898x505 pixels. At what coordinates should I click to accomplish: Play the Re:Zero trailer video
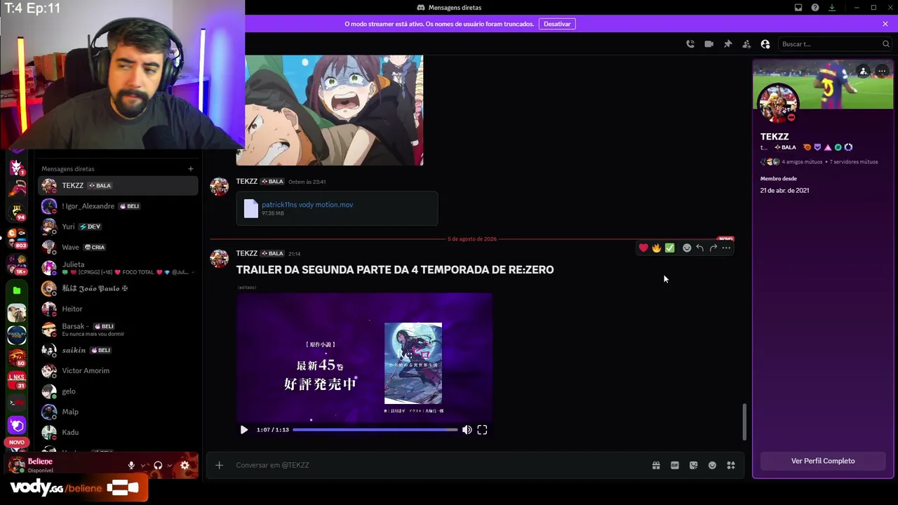tap(244, 430)
